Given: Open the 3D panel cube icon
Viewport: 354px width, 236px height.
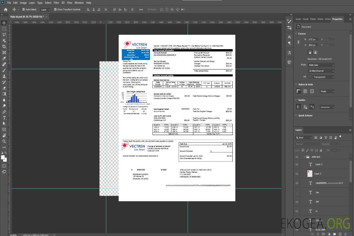Looking at the screenshot, I should (289, 62).
